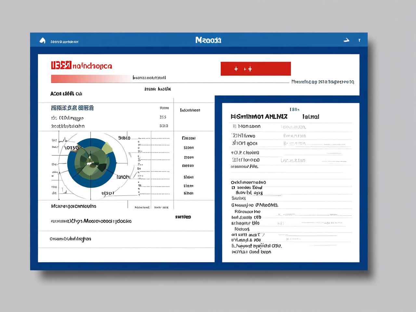The image size is (416, 312).
Task: Click the center of the circular radar chart
Action: [91, 162]
